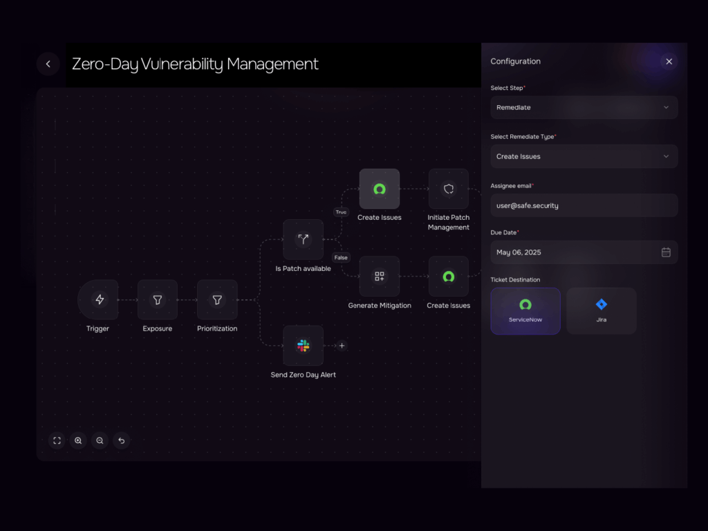This screenshot has width=708, height=531.
Task: Select the Create Issues node after Generate Mitigation
Action: point(448,277)
